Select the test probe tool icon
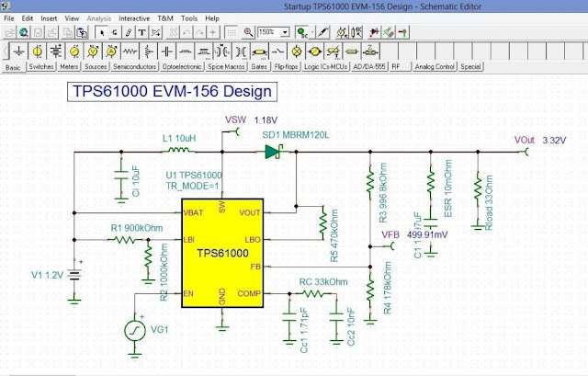The image size is (588, 376). coord(322,33)
